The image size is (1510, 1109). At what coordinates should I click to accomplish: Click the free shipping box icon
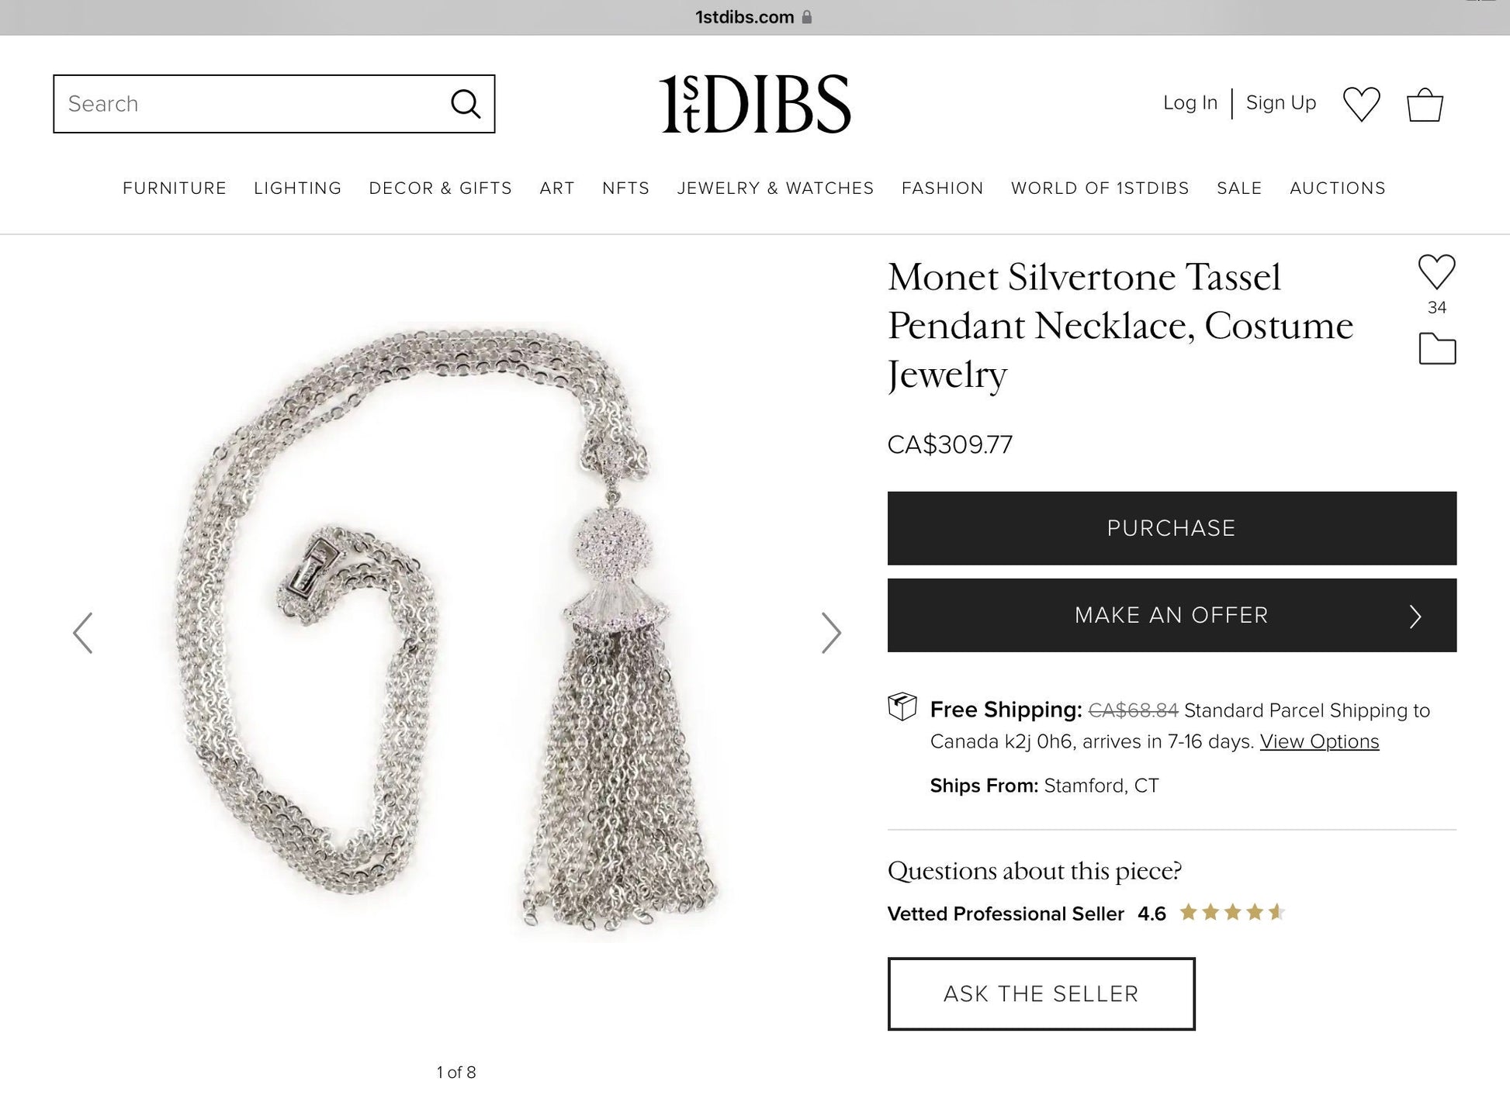(902, 707)
